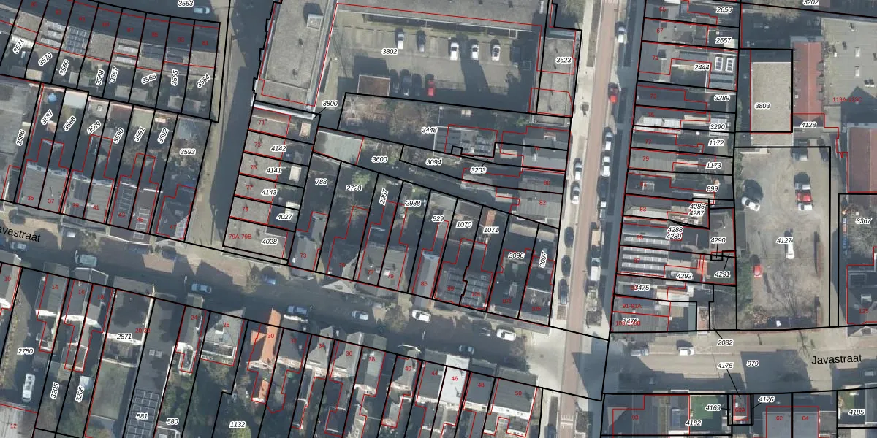Select red house number 79A-79B label
Screen dimensions: 877x438
click(240, 237)
